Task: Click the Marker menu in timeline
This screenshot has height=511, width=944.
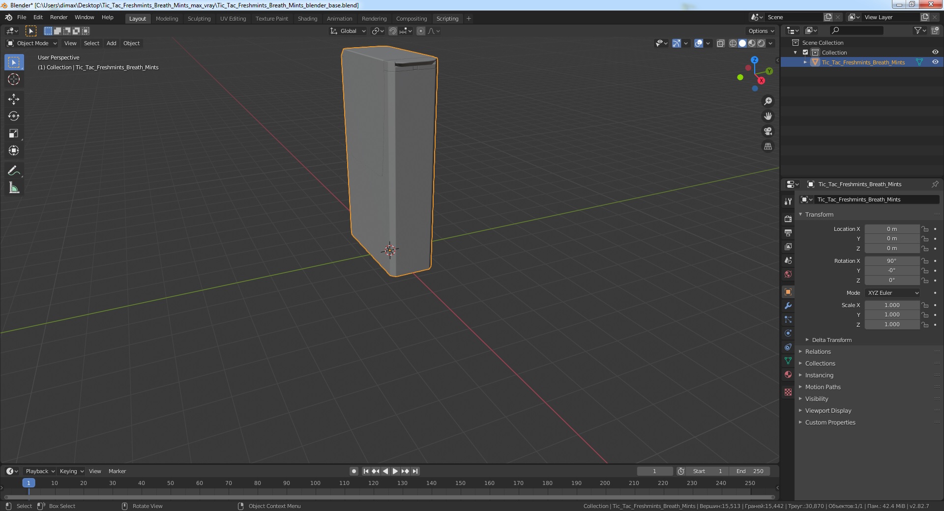Action: [x=117, y=471]
